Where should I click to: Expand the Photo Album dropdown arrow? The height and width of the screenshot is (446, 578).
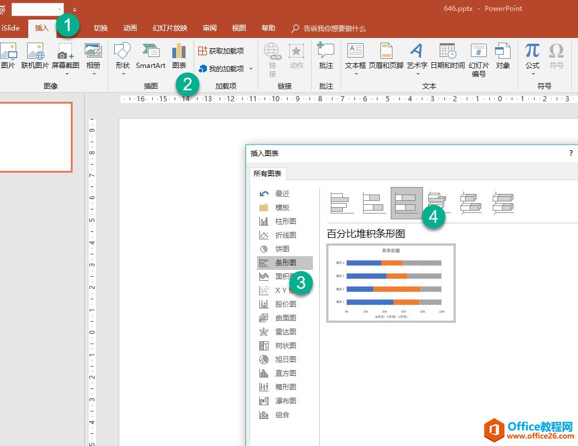[94, 74]
